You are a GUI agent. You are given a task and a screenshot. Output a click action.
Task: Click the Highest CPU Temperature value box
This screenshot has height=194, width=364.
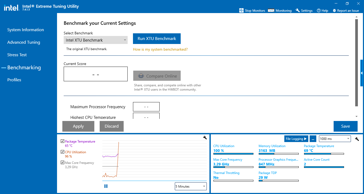coord(146,116)
